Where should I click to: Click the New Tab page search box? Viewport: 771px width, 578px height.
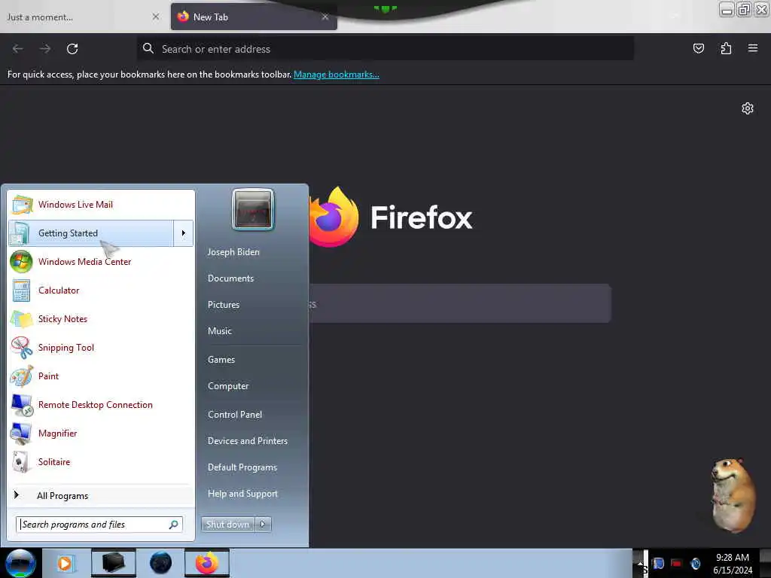click(x=460, y=304)
